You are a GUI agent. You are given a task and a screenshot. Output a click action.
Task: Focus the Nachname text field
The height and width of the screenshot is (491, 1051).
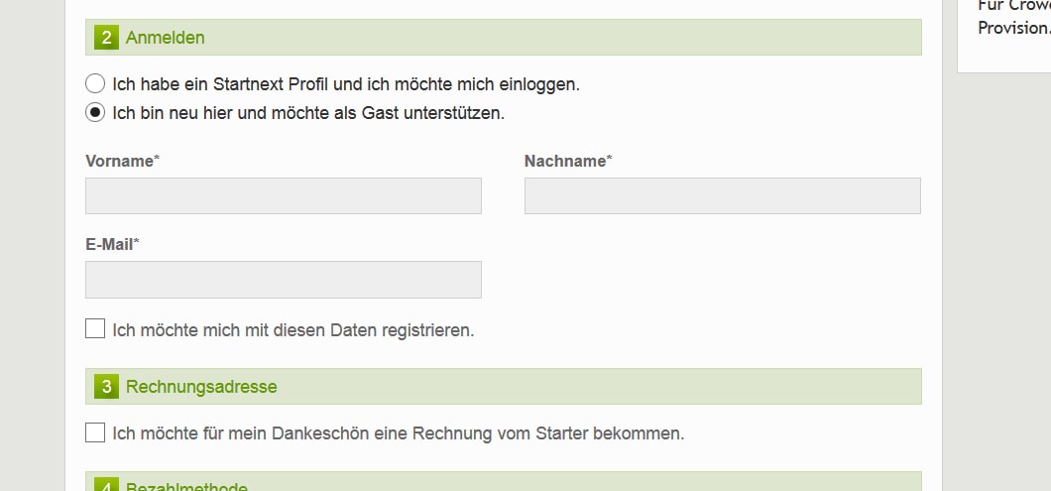tap(722, 196)
